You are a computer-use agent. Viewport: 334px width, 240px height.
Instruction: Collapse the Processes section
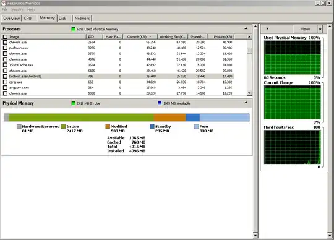coord(246,28)
